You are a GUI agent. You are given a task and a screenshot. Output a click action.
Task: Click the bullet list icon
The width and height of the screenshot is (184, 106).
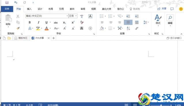[102, 16]
